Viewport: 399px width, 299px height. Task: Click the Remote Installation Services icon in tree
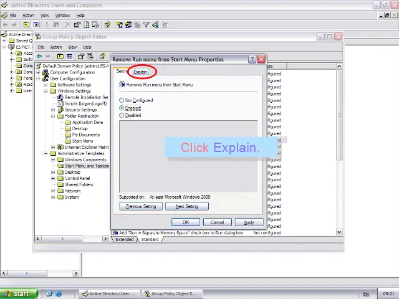coord(60,97)
